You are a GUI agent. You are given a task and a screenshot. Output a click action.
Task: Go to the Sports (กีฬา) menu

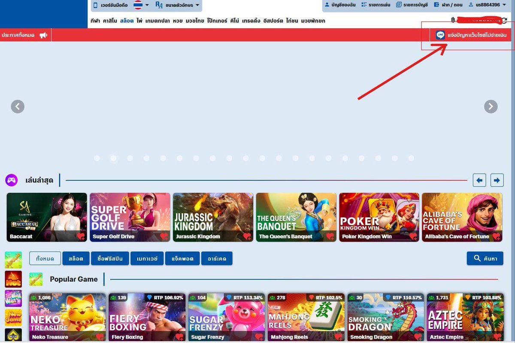point(95,21)
